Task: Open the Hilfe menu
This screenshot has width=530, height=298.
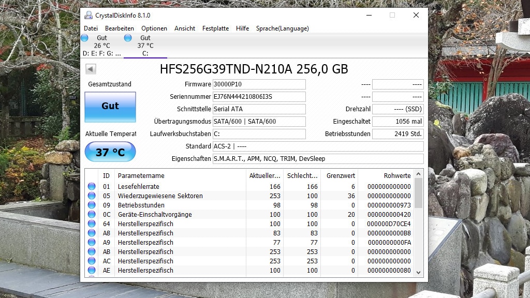Action: click(242, 28)
